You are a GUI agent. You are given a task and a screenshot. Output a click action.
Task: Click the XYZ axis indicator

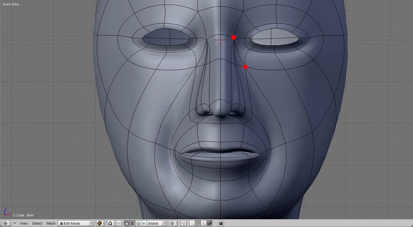(6, 212)
